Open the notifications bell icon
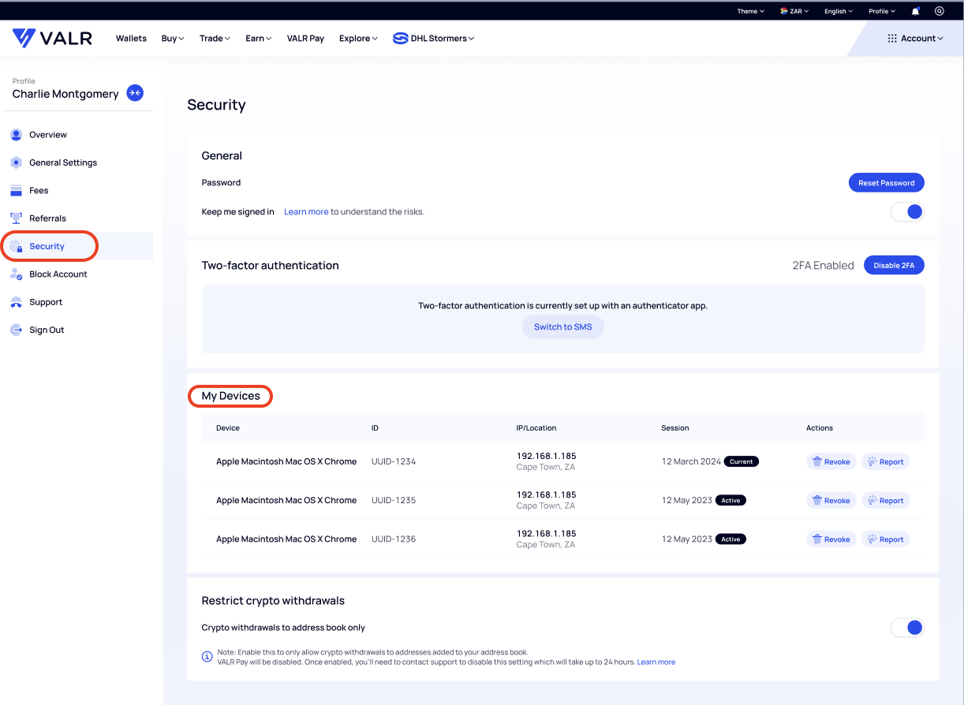This screenshot has width=964, height=705. pos(915,11)
